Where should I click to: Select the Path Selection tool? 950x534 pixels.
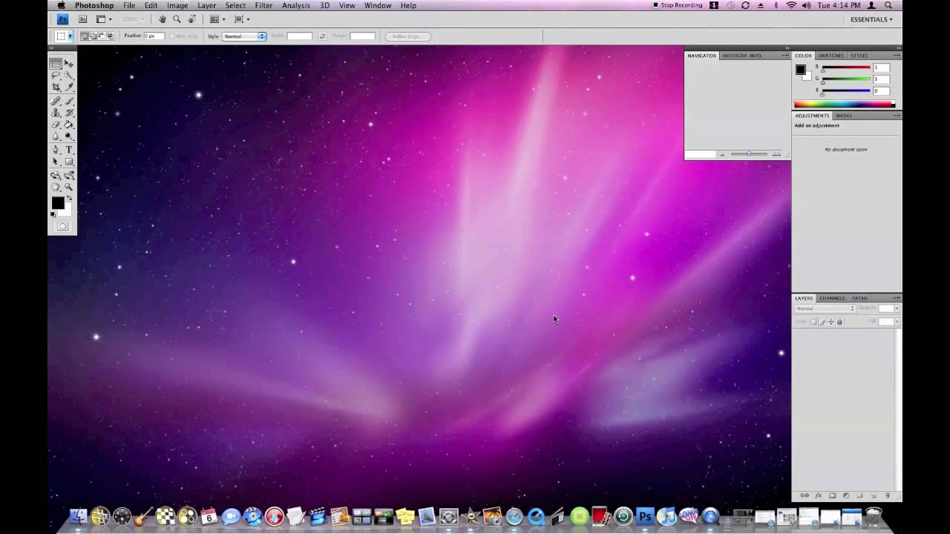pos(56,162)
